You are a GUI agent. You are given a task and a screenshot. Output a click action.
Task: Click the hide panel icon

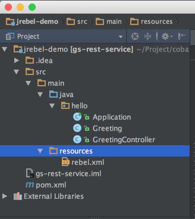[182, 37]
